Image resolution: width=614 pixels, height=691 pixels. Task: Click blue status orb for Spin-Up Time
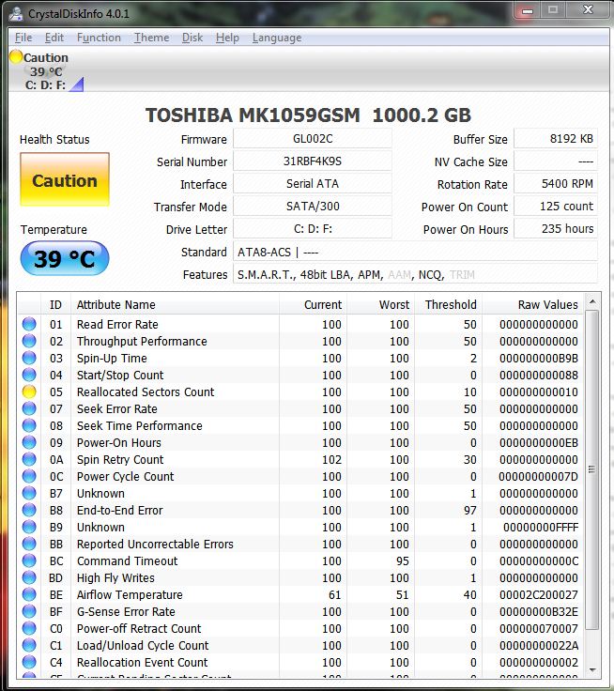pos(29,358)
